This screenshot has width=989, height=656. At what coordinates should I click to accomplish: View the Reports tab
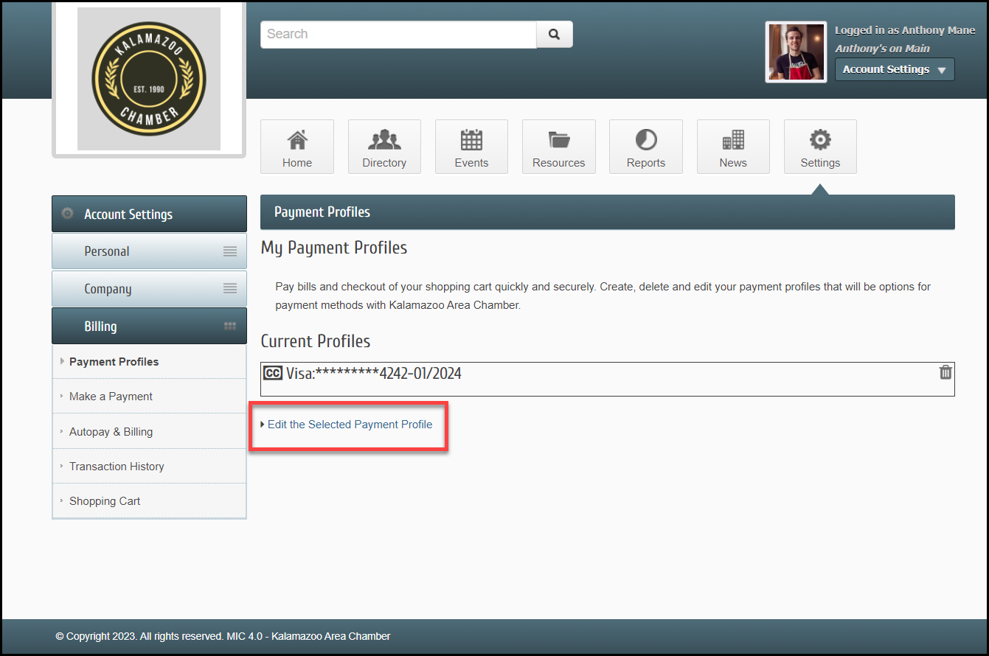[646, 147]
